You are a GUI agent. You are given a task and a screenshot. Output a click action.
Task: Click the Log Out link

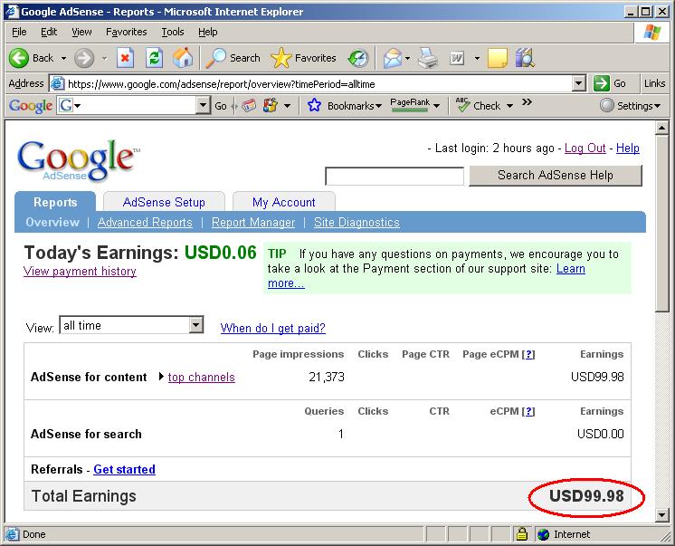(x=585, y=148)
